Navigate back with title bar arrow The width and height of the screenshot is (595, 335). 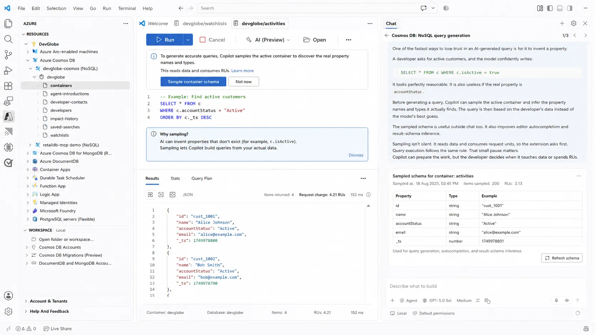tap(181, 8)
